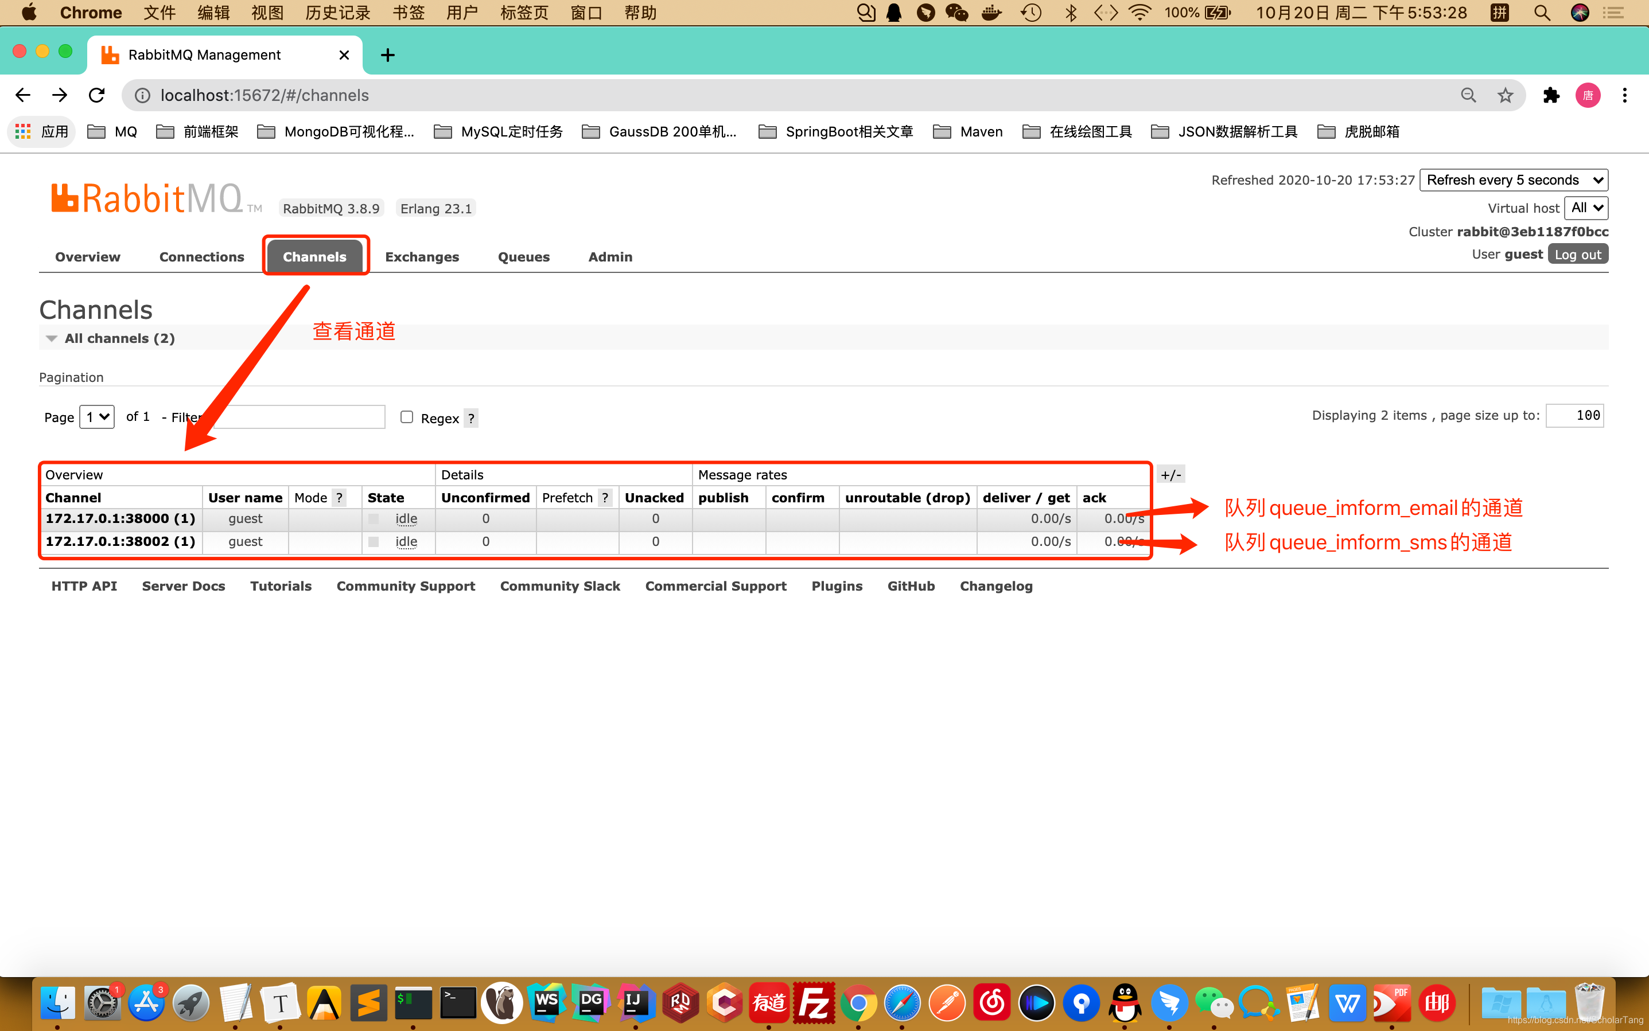Open the Chrome three-dot menu
The height and width of the screenshot is (1031, 1649).
click(1624, 95)
